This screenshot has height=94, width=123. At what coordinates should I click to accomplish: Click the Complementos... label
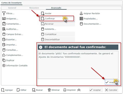[x=15, y=55]
